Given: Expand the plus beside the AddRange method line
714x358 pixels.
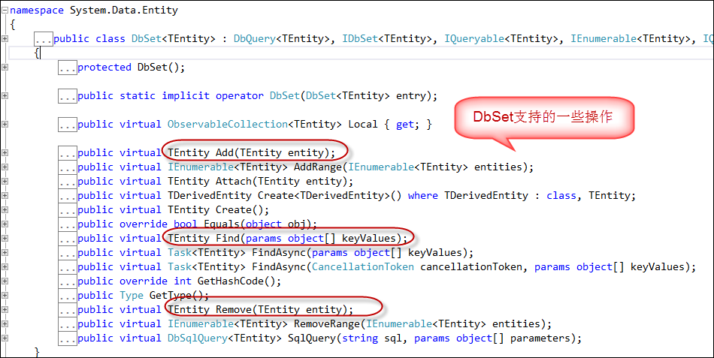Looking at the screenshot, I should [5, 167].
